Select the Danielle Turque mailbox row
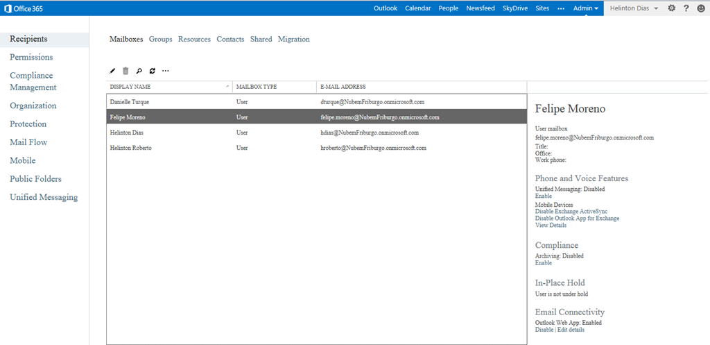 (316, 102)
